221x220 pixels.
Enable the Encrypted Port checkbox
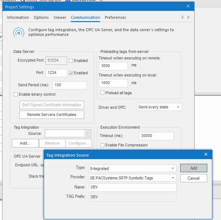(71, 61)
